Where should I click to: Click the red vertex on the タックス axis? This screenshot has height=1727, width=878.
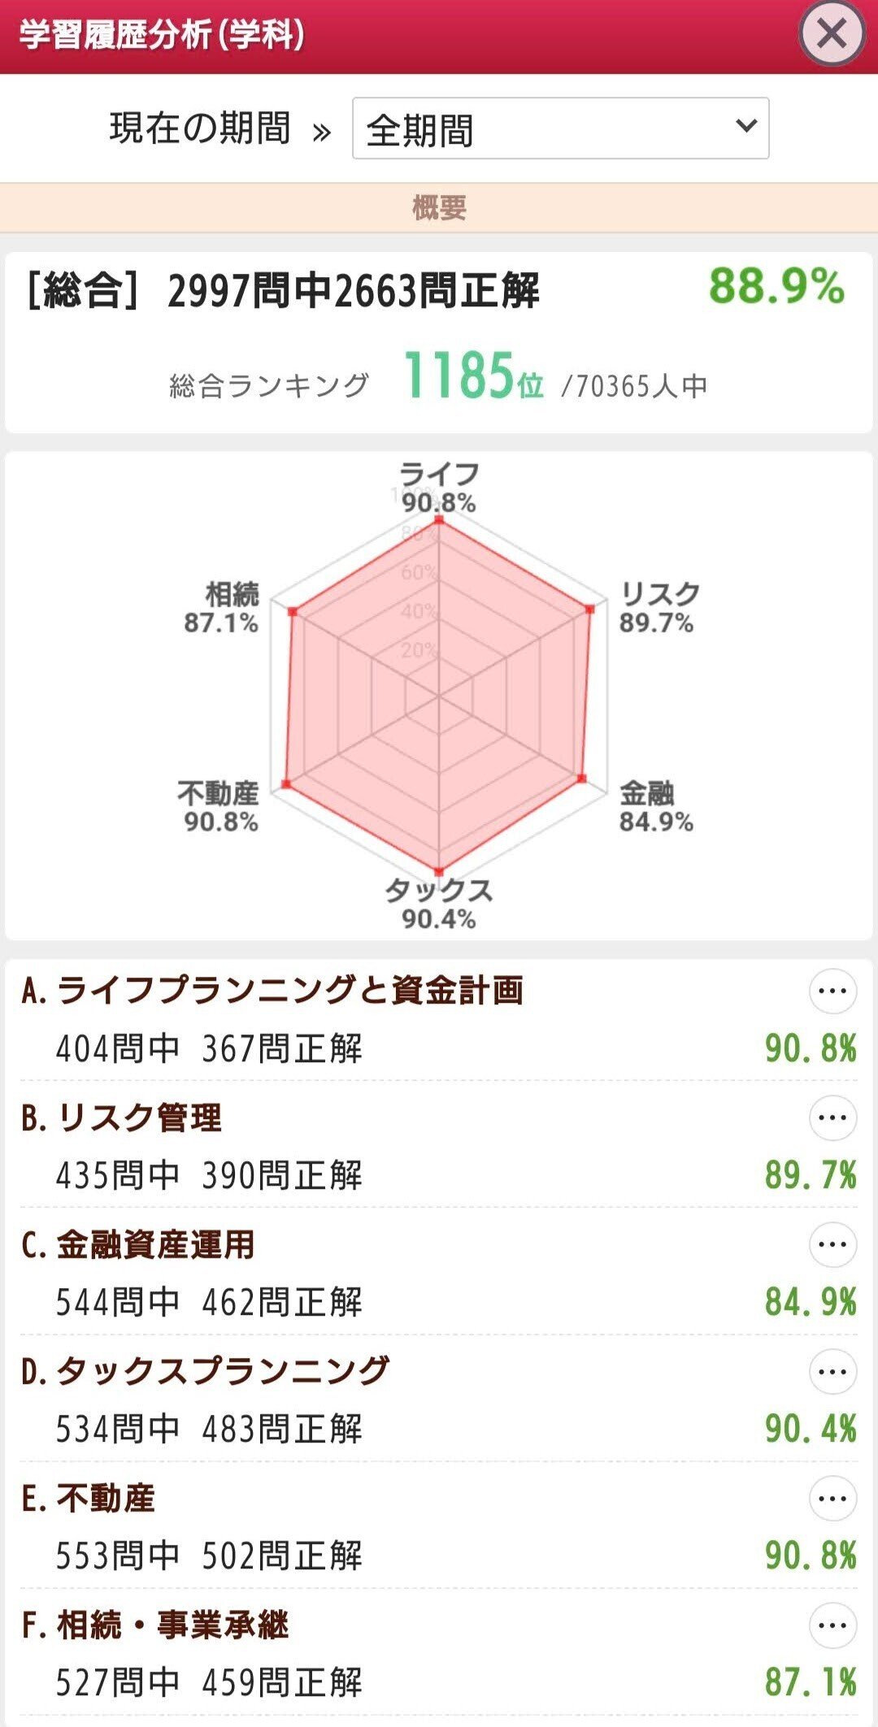[x=439, y=871]
